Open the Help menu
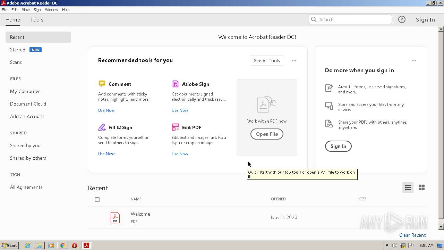The image size is (444, 250). coord(66,10)
